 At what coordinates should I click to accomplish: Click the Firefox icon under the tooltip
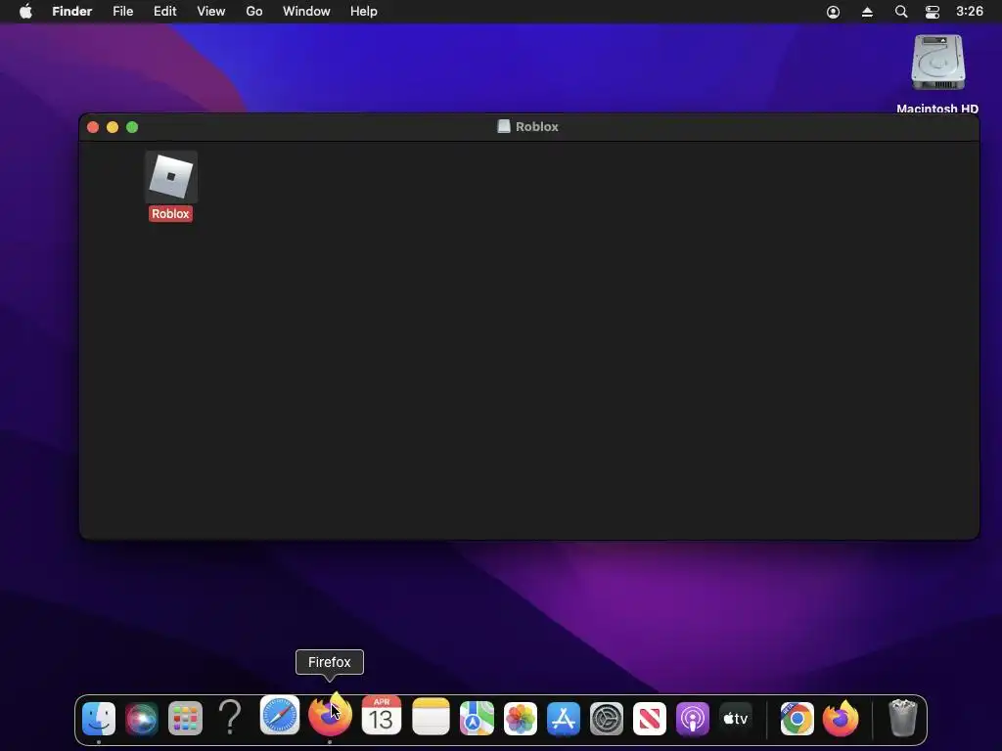tap(330, 715)
